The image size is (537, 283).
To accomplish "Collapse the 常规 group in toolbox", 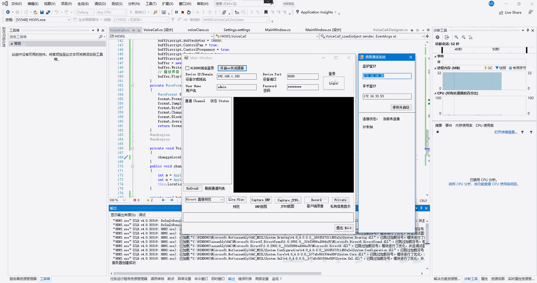I will coord(12,44).
